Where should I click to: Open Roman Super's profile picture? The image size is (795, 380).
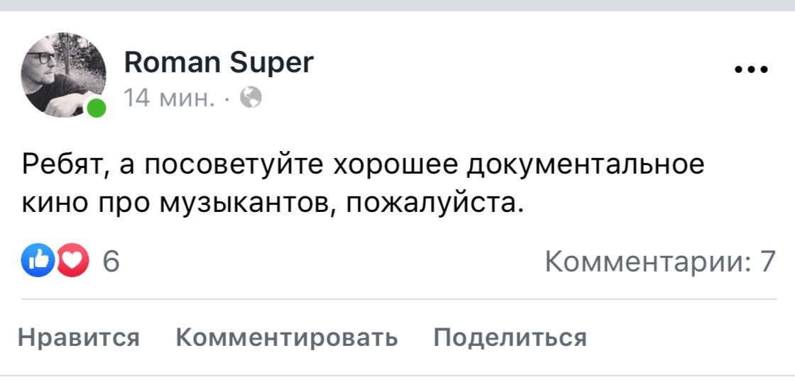[64, 74]
